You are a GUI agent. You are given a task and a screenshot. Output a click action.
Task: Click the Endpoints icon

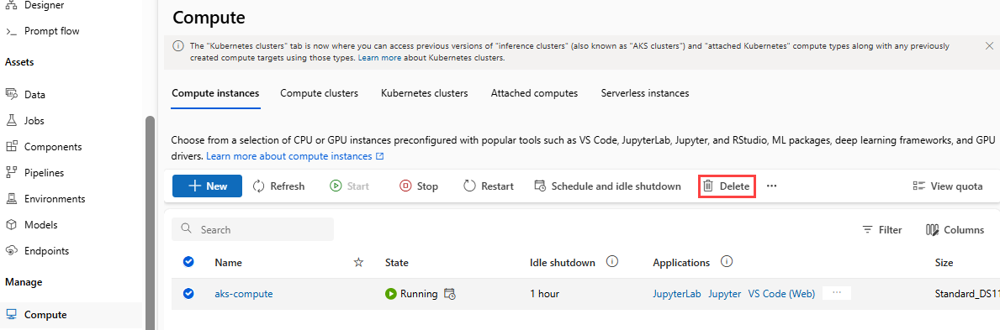point(11,251)
